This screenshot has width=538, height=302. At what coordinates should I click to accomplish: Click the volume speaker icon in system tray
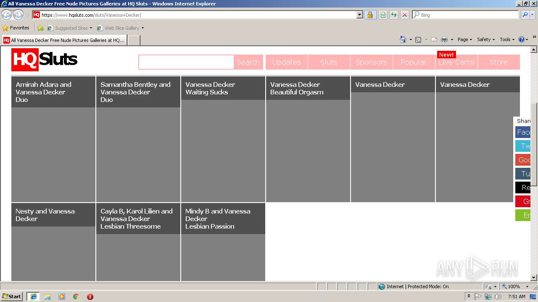tap(498, 297)
